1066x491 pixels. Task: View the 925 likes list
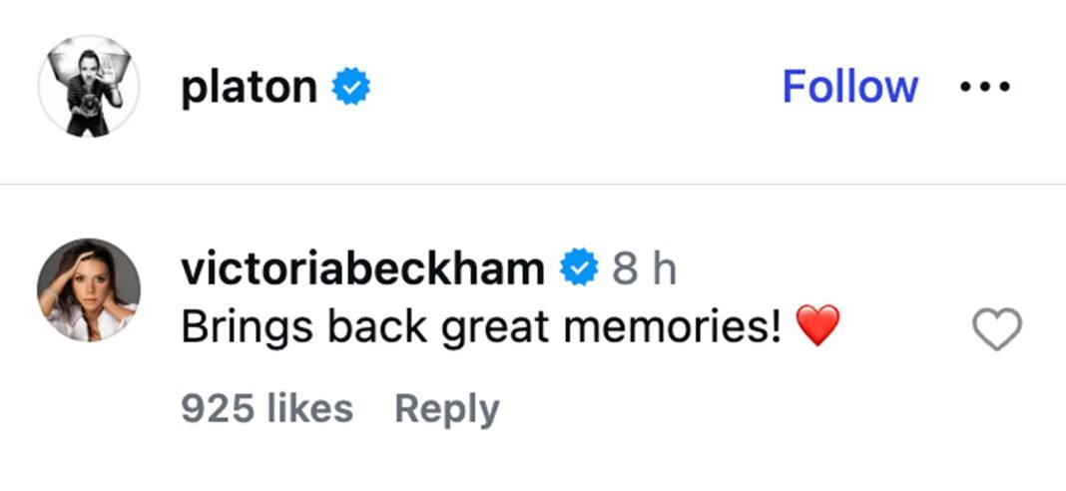266,408
